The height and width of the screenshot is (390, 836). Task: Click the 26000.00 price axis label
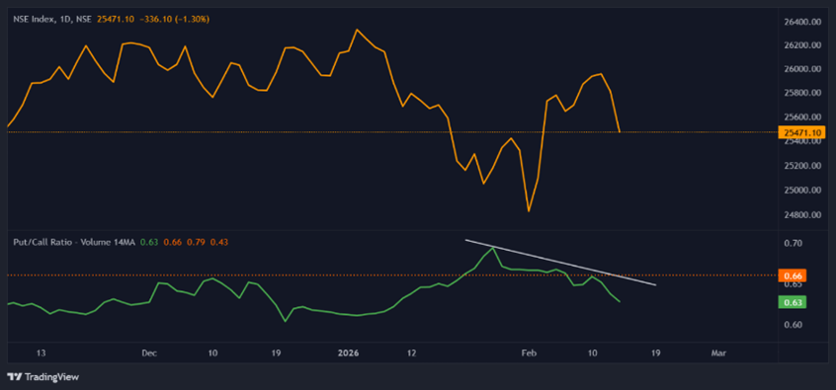[x=802, y=69]
